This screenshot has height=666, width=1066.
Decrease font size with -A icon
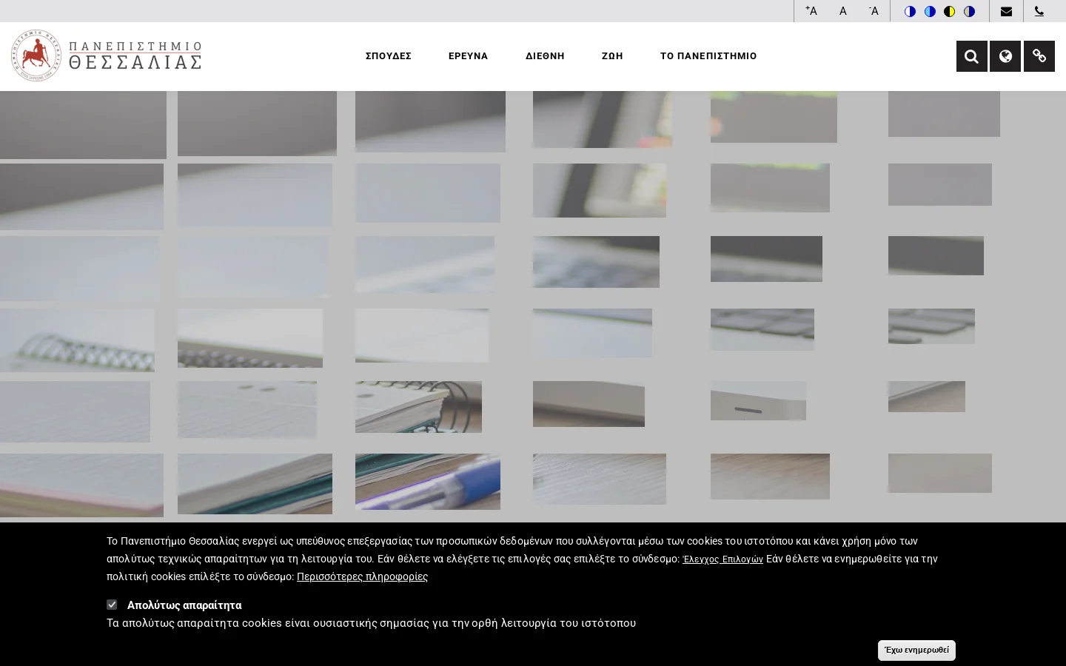[874, 11]
